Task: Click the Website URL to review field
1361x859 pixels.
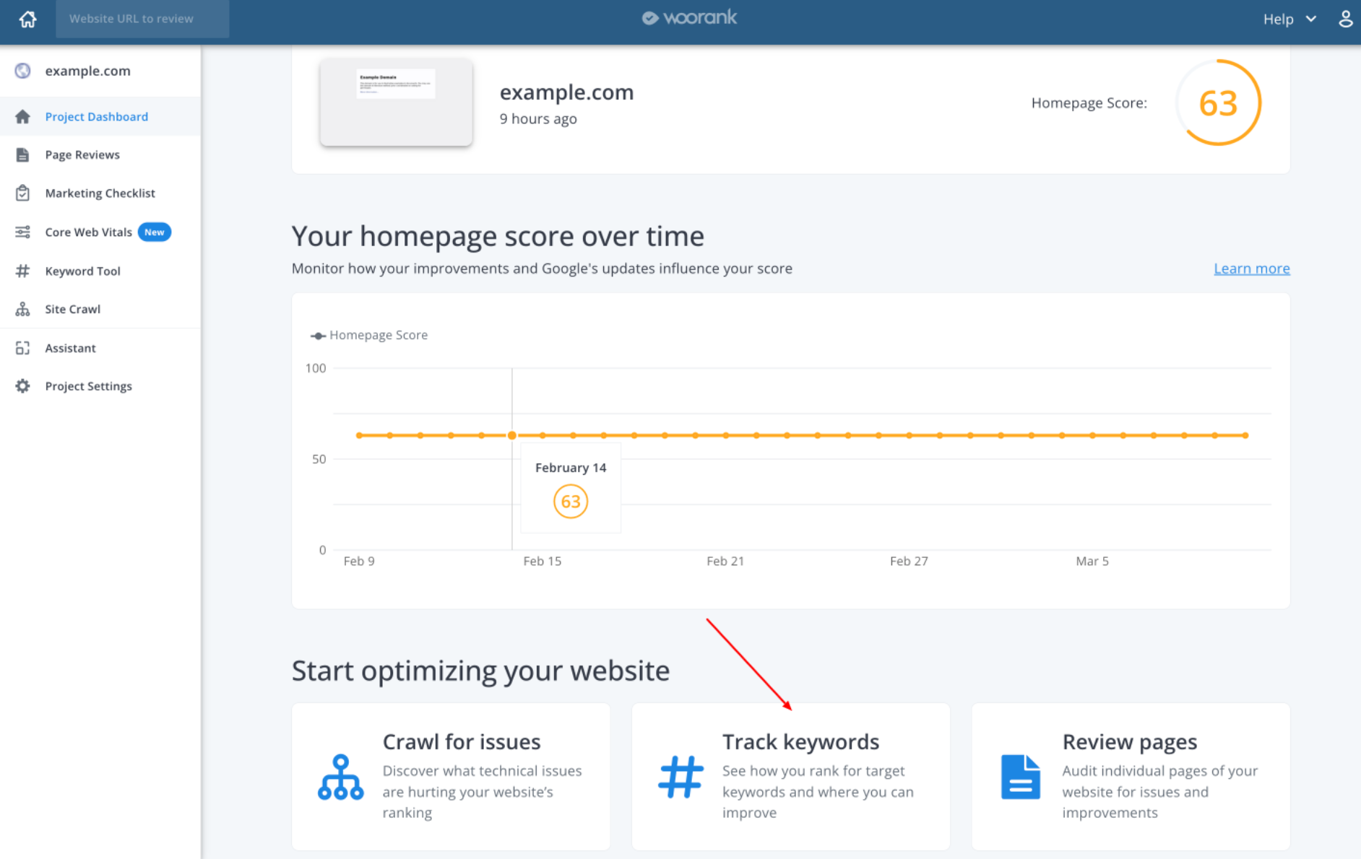Action: 142,19
